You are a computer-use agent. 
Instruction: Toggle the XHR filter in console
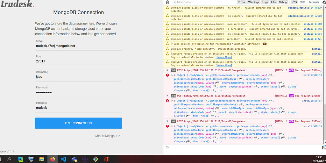[x=302, y=2]
